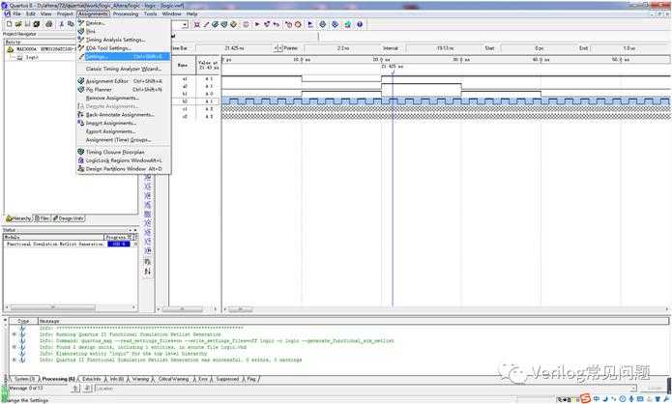Click the Name column header in waveform

click(x=183, y=65)
